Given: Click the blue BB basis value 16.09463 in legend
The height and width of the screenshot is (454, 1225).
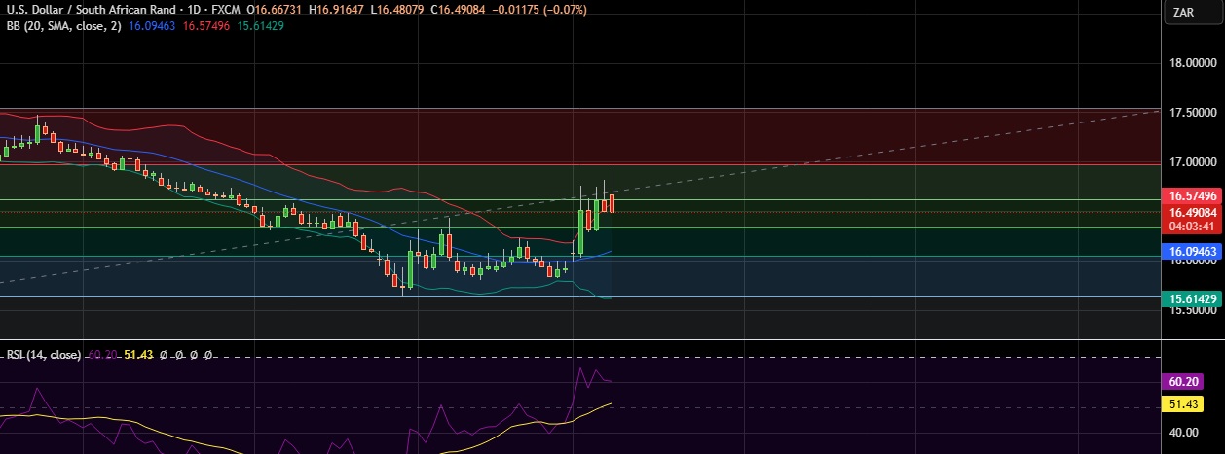Looking at the screenshot, I should [x=153, y=26].
